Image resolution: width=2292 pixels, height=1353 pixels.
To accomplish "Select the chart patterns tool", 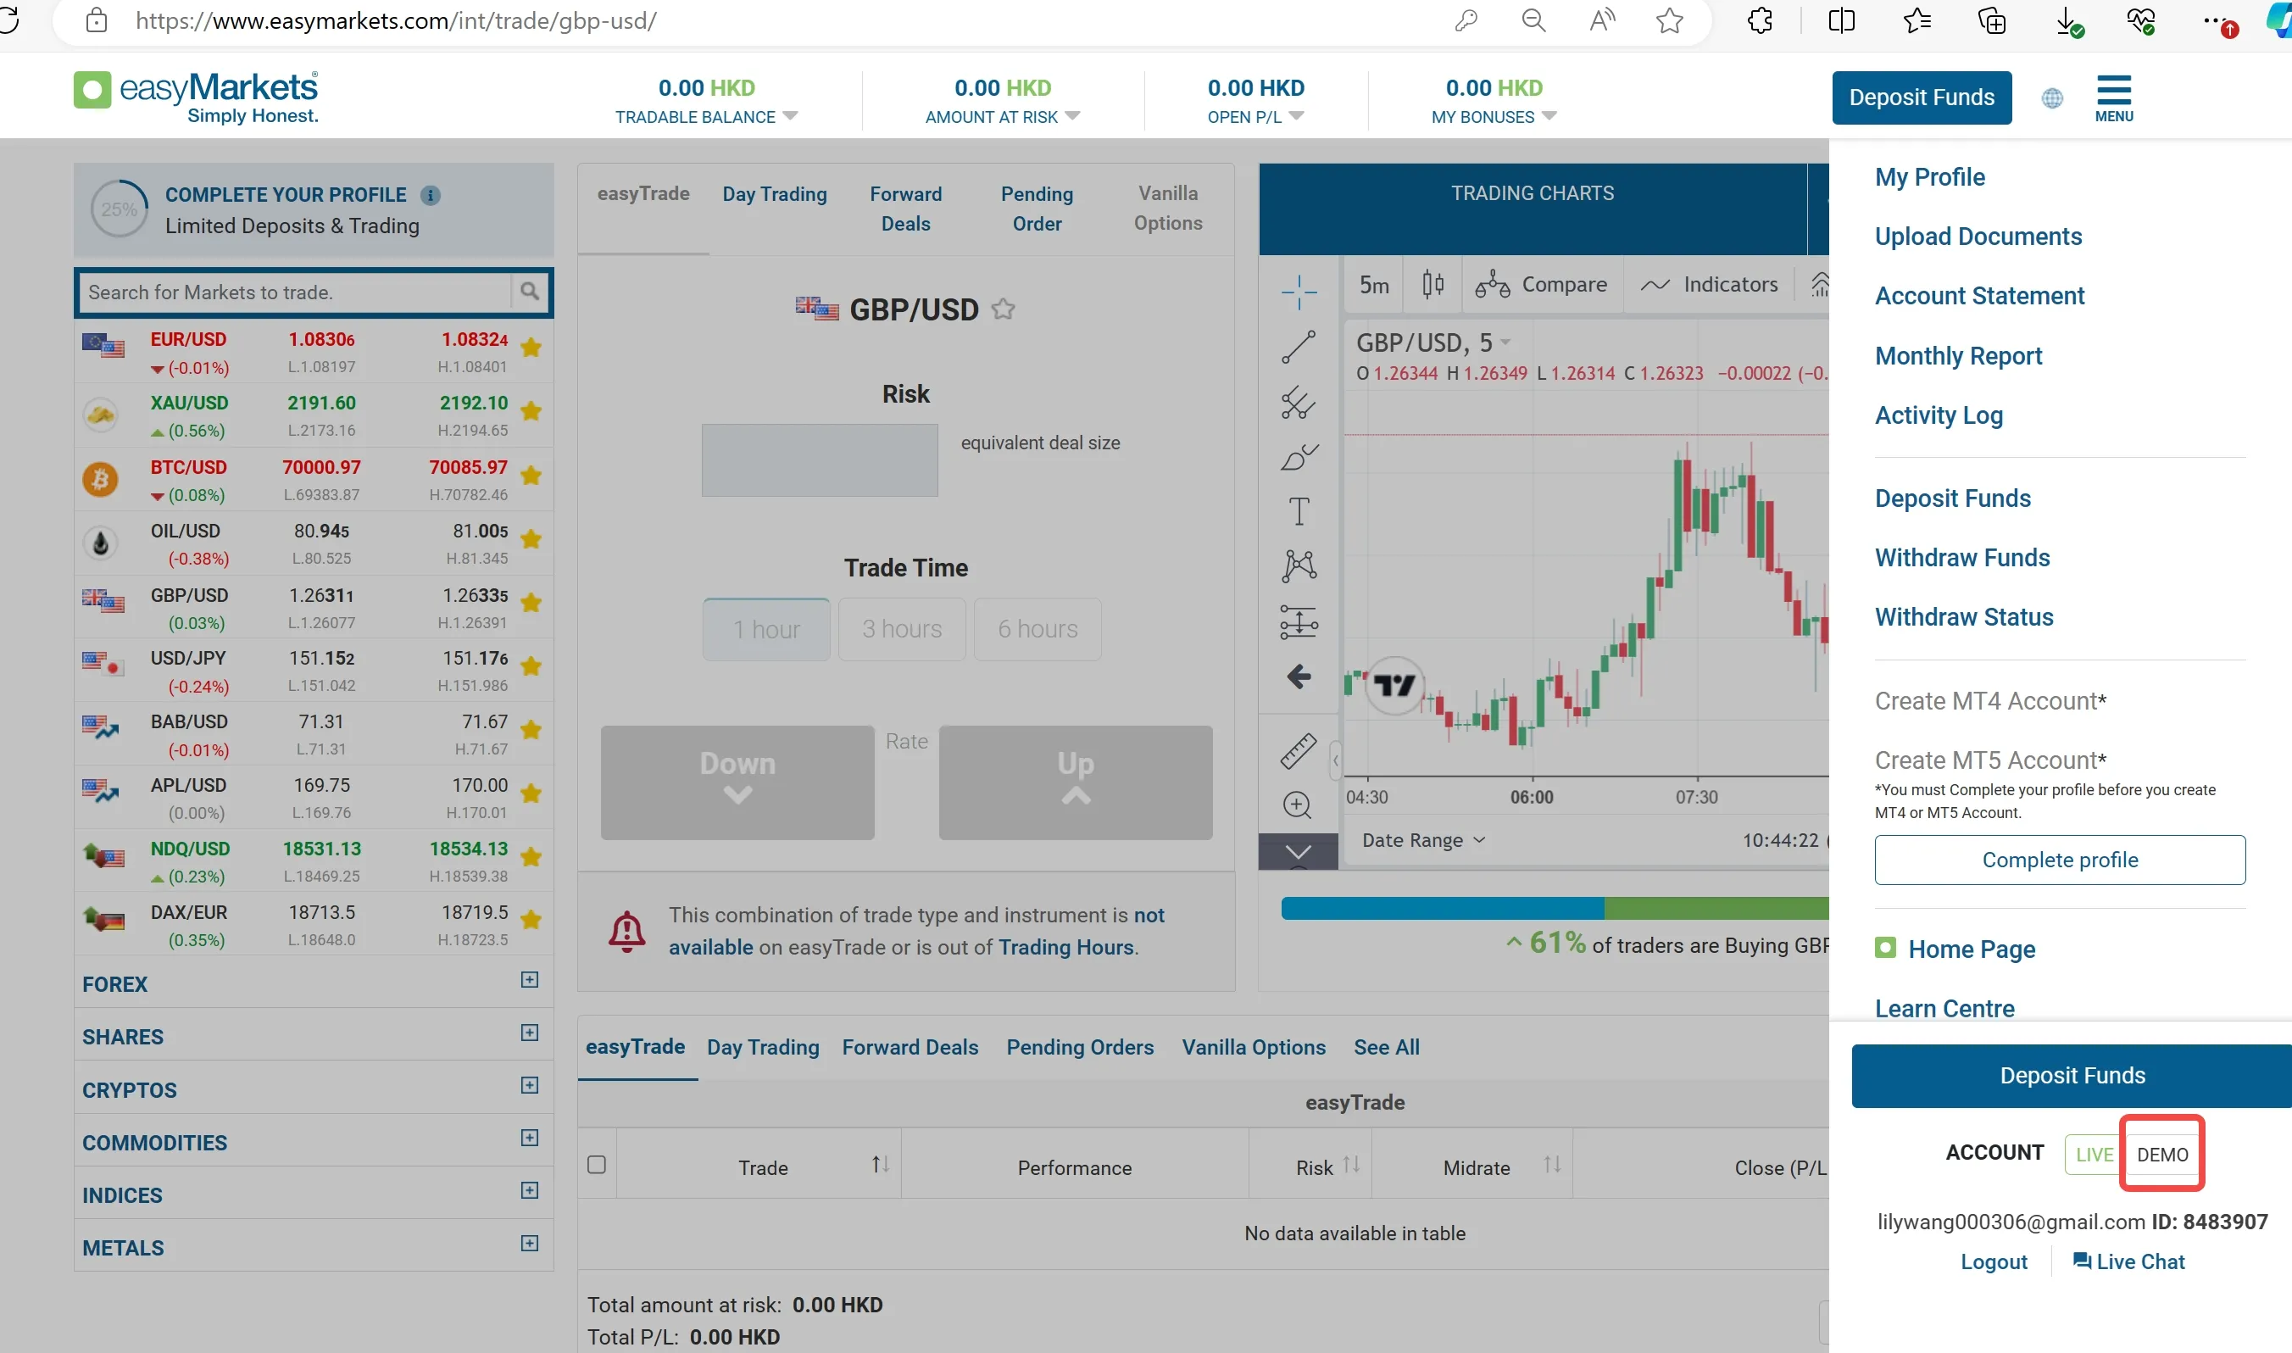I will click(x=1299, y=566).
